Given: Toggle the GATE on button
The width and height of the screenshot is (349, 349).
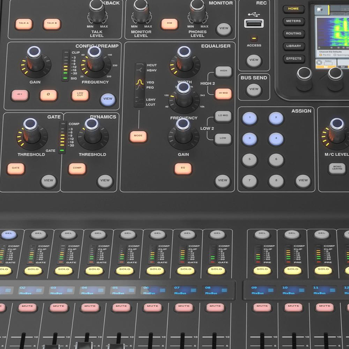Looking at the screenshot, I should [16, 169].
